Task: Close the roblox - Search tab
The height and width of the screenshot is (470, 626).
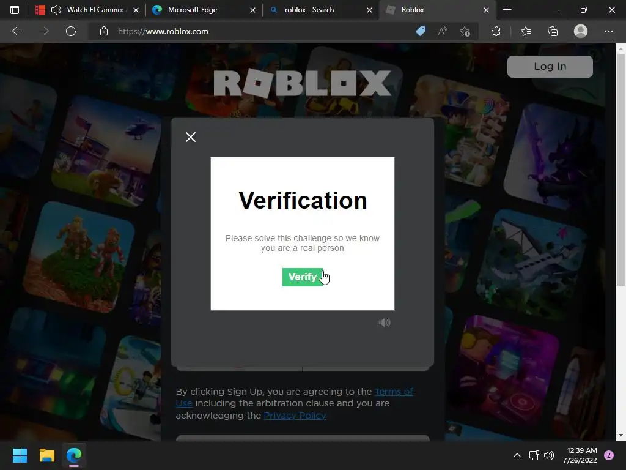Action: tap(369, 10)
